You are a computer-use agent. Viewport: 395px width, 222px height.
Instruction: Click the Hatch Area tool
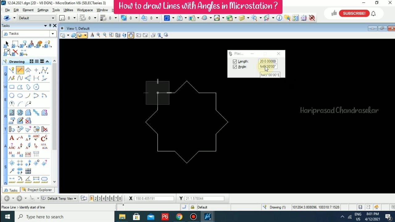pos(12,113)
